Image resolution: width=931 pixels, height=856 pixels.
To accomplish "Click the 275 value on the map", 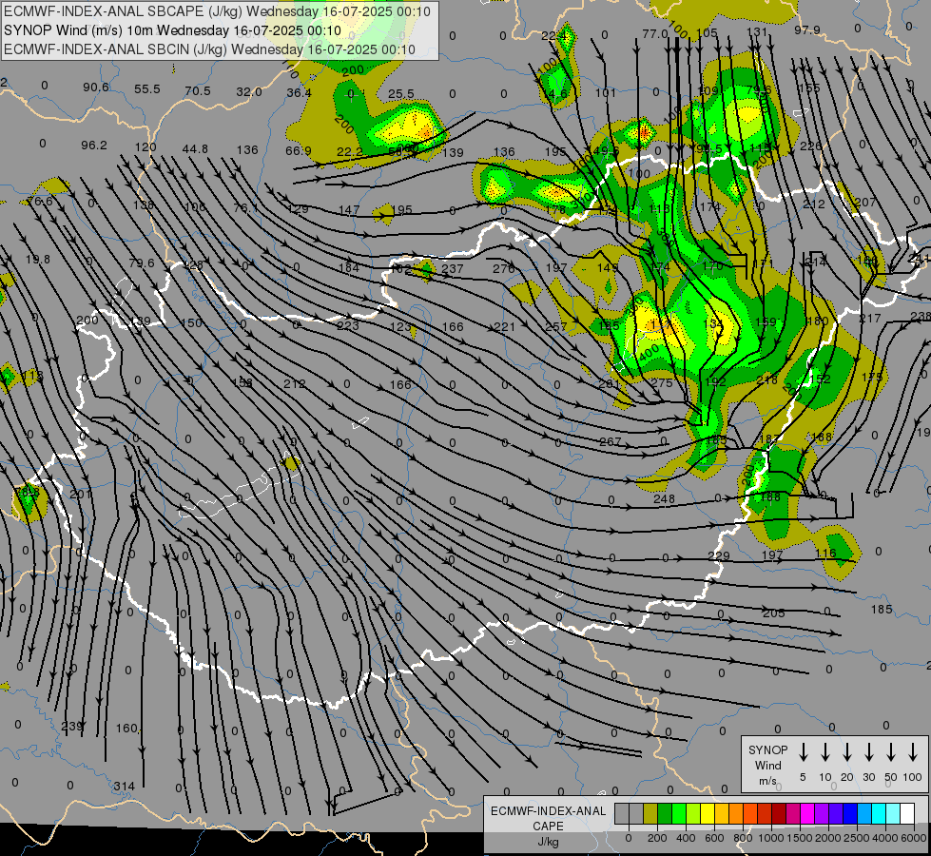I will (x=662, y=383).
